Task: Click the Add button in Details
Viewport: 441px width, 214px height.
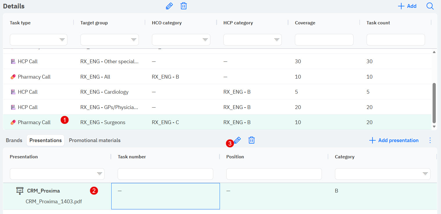Action: click(x=407, y=6)
